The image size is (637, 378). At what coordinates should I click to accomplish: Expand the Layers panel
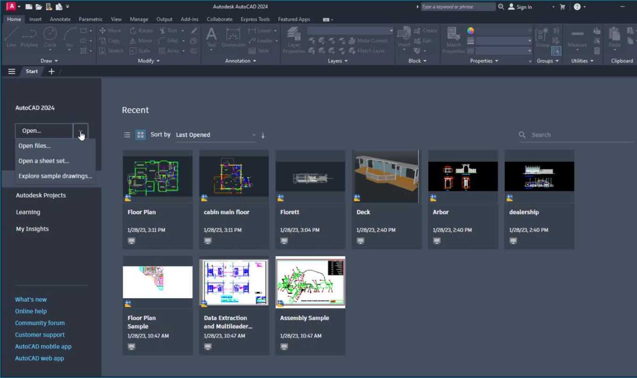338,61
